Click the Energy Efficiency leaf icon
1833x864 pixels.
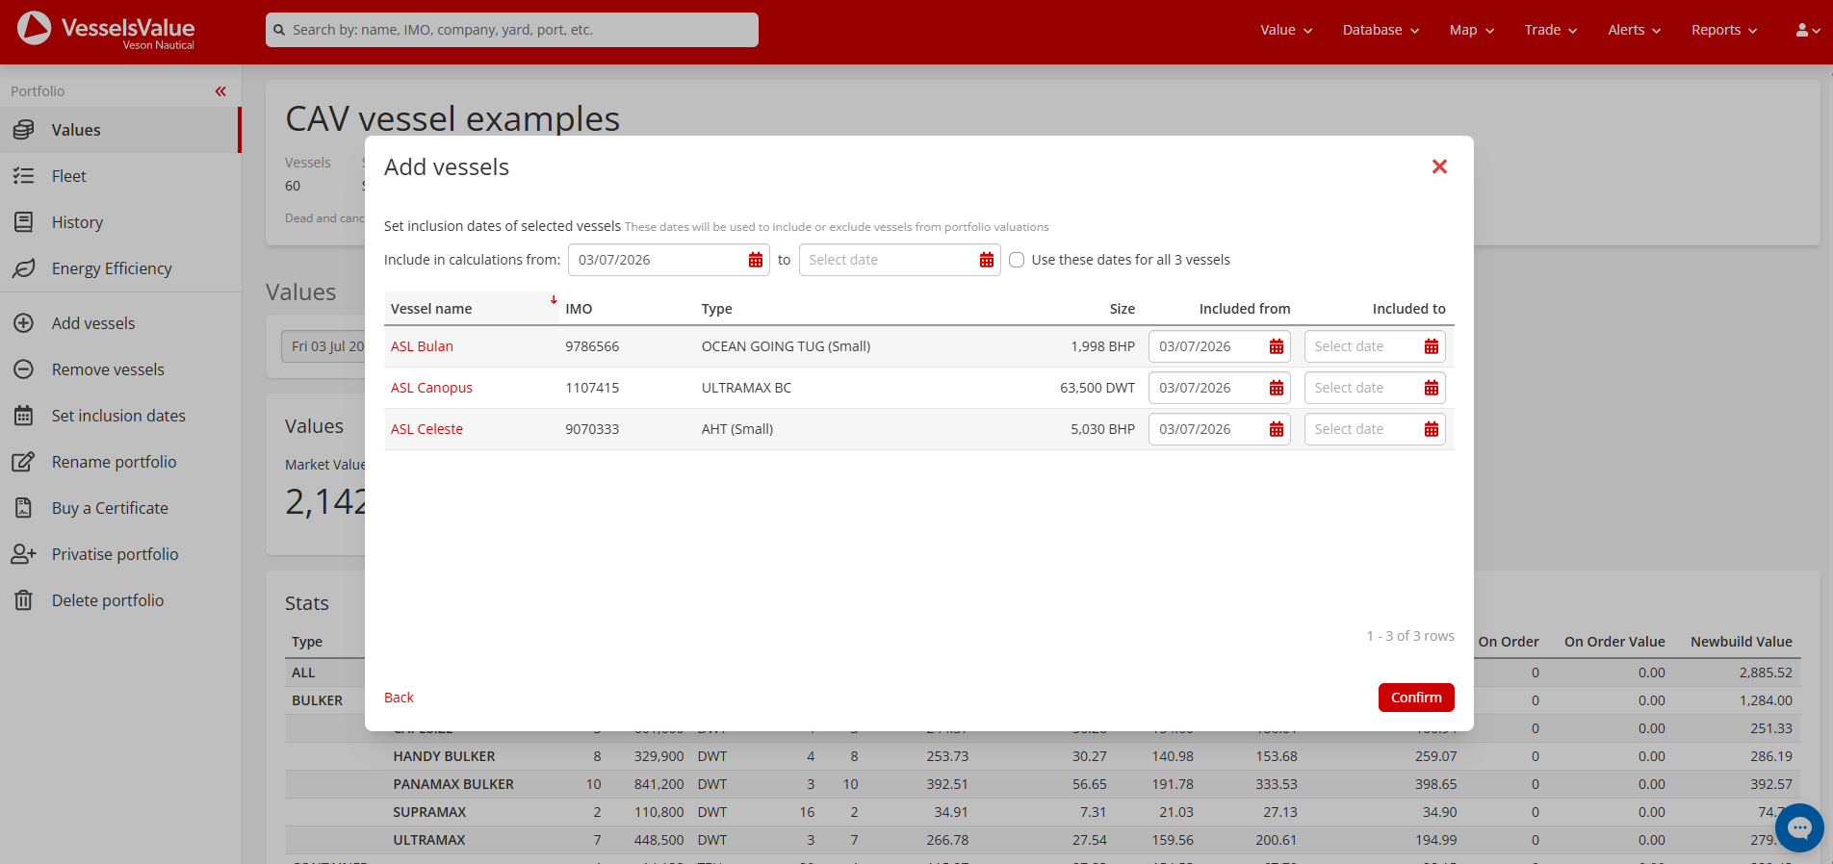click(x=24, y=268)
